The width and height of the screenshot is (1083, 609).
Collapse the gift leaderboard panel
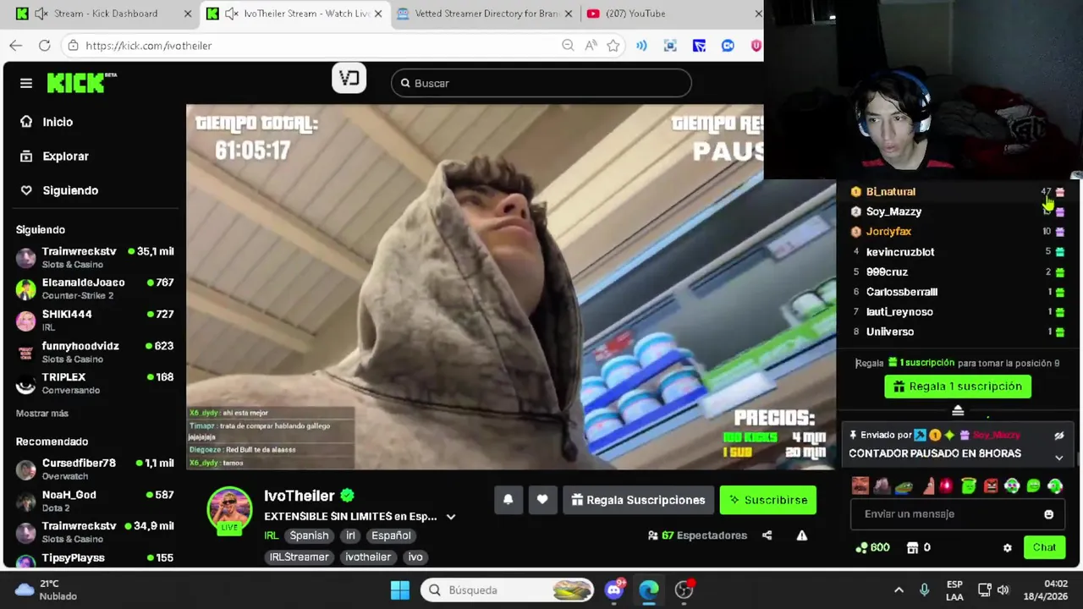958,411
